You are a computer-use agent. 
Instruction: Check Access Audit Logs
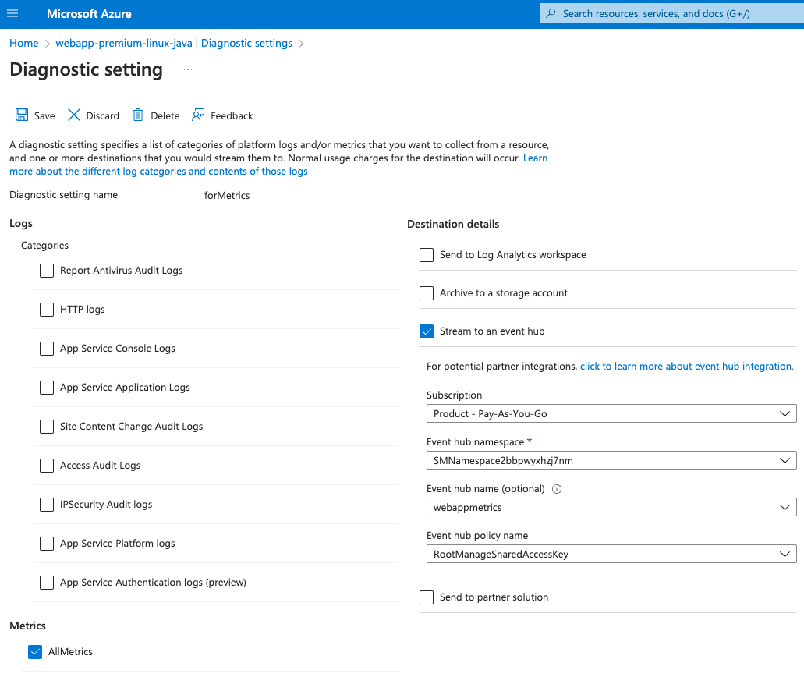click(47, 465)
